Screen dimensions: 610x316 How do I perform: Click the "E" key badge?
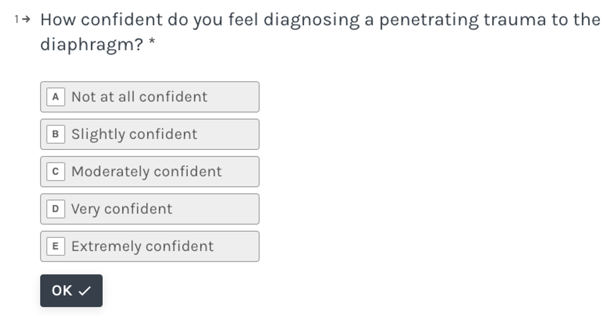56,246
